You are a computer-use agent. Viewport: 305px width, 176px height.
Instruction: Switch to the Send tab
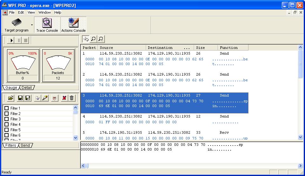(x=25, y=145)
